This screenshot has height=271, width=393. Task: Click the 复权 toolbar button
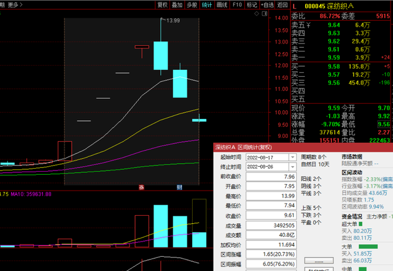point(162,4)
